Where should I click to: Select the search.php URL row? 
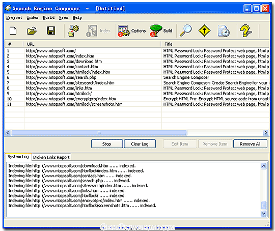137,77
